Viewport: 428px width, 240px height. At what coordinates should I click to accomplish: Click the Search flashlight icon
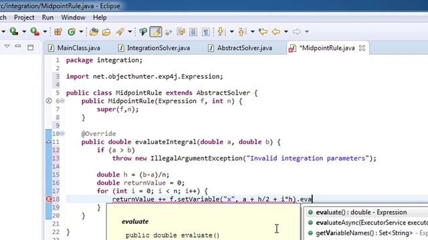click(120, 32)
